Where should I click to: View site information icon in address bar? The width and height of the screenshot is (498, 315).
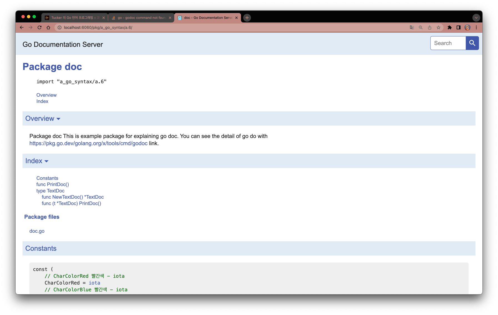(x=59, y=27)
